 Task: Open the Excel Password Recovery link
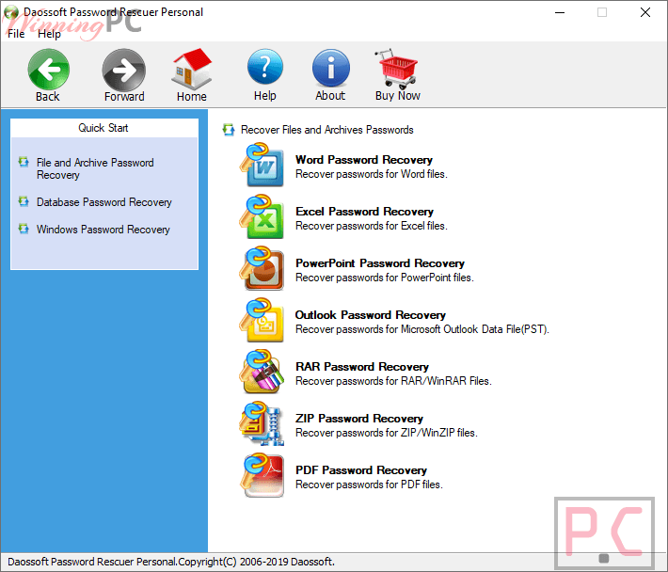click(x=365, y=212)
